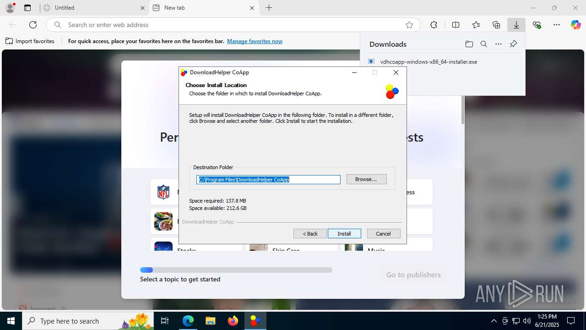Open the Favorites list icon
Viewport: 586px width, 330px height.
[476, 25]
